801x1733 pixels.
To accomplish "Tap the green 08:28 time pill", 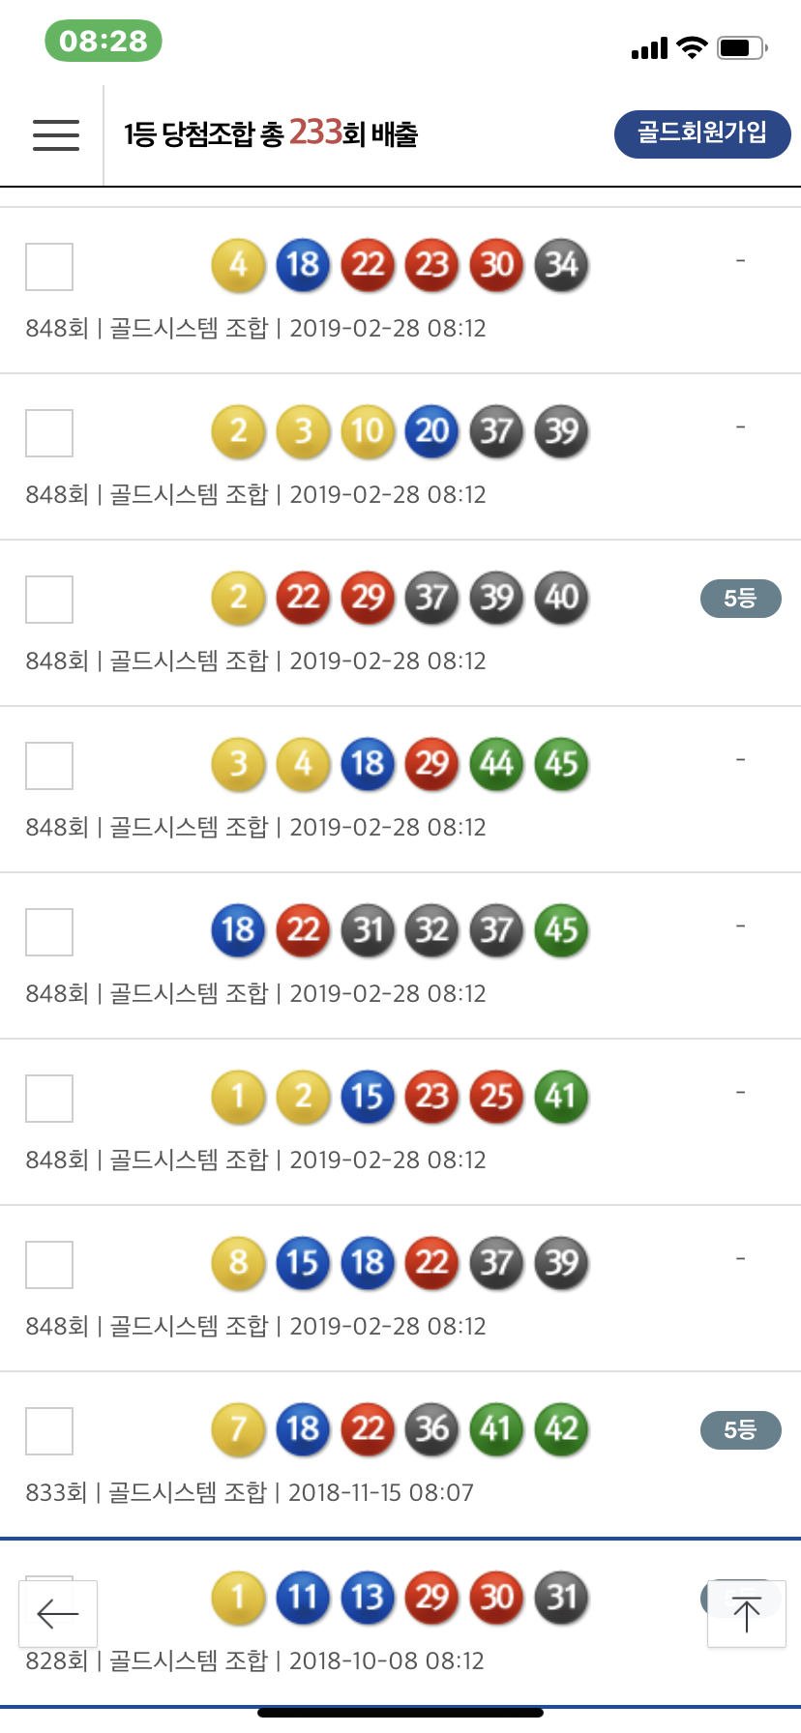I will click(104, 41).
